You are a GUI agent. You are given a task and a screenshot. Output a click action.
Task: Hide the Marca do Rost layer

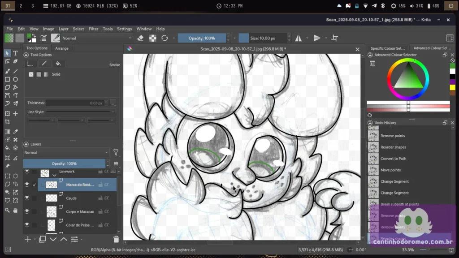(x=27, y=185)
